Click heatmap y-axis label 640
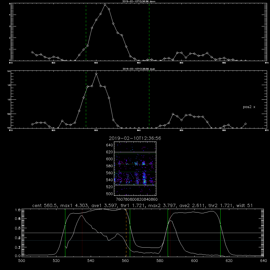Screen dimensions: 270x270 (x=110, y=145)
